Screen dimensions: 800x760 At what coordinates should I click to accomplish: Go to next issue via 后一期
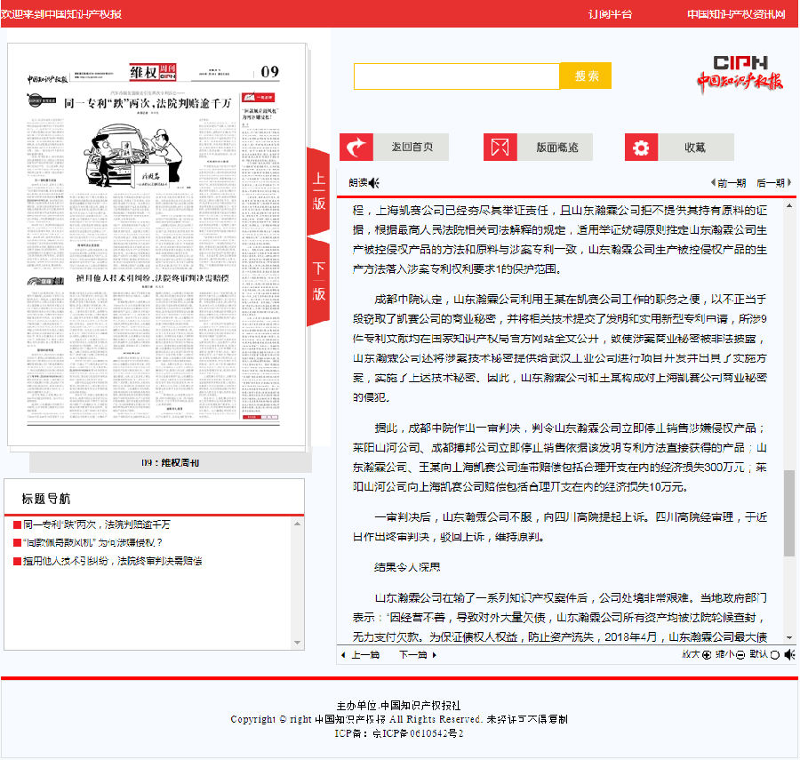click(x=770, y=183)
